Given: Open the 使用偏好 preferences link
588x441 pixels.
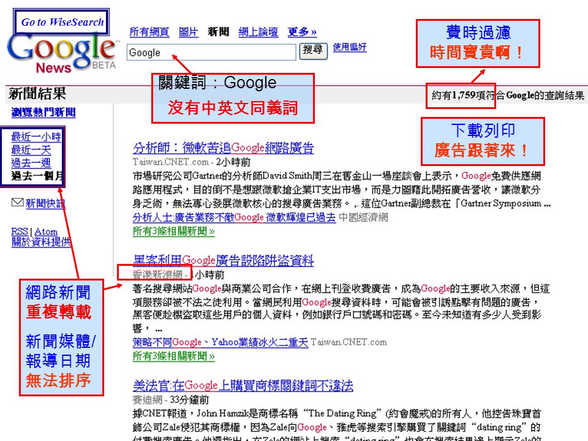Looking at the screenshot, I should coord(350,47).
